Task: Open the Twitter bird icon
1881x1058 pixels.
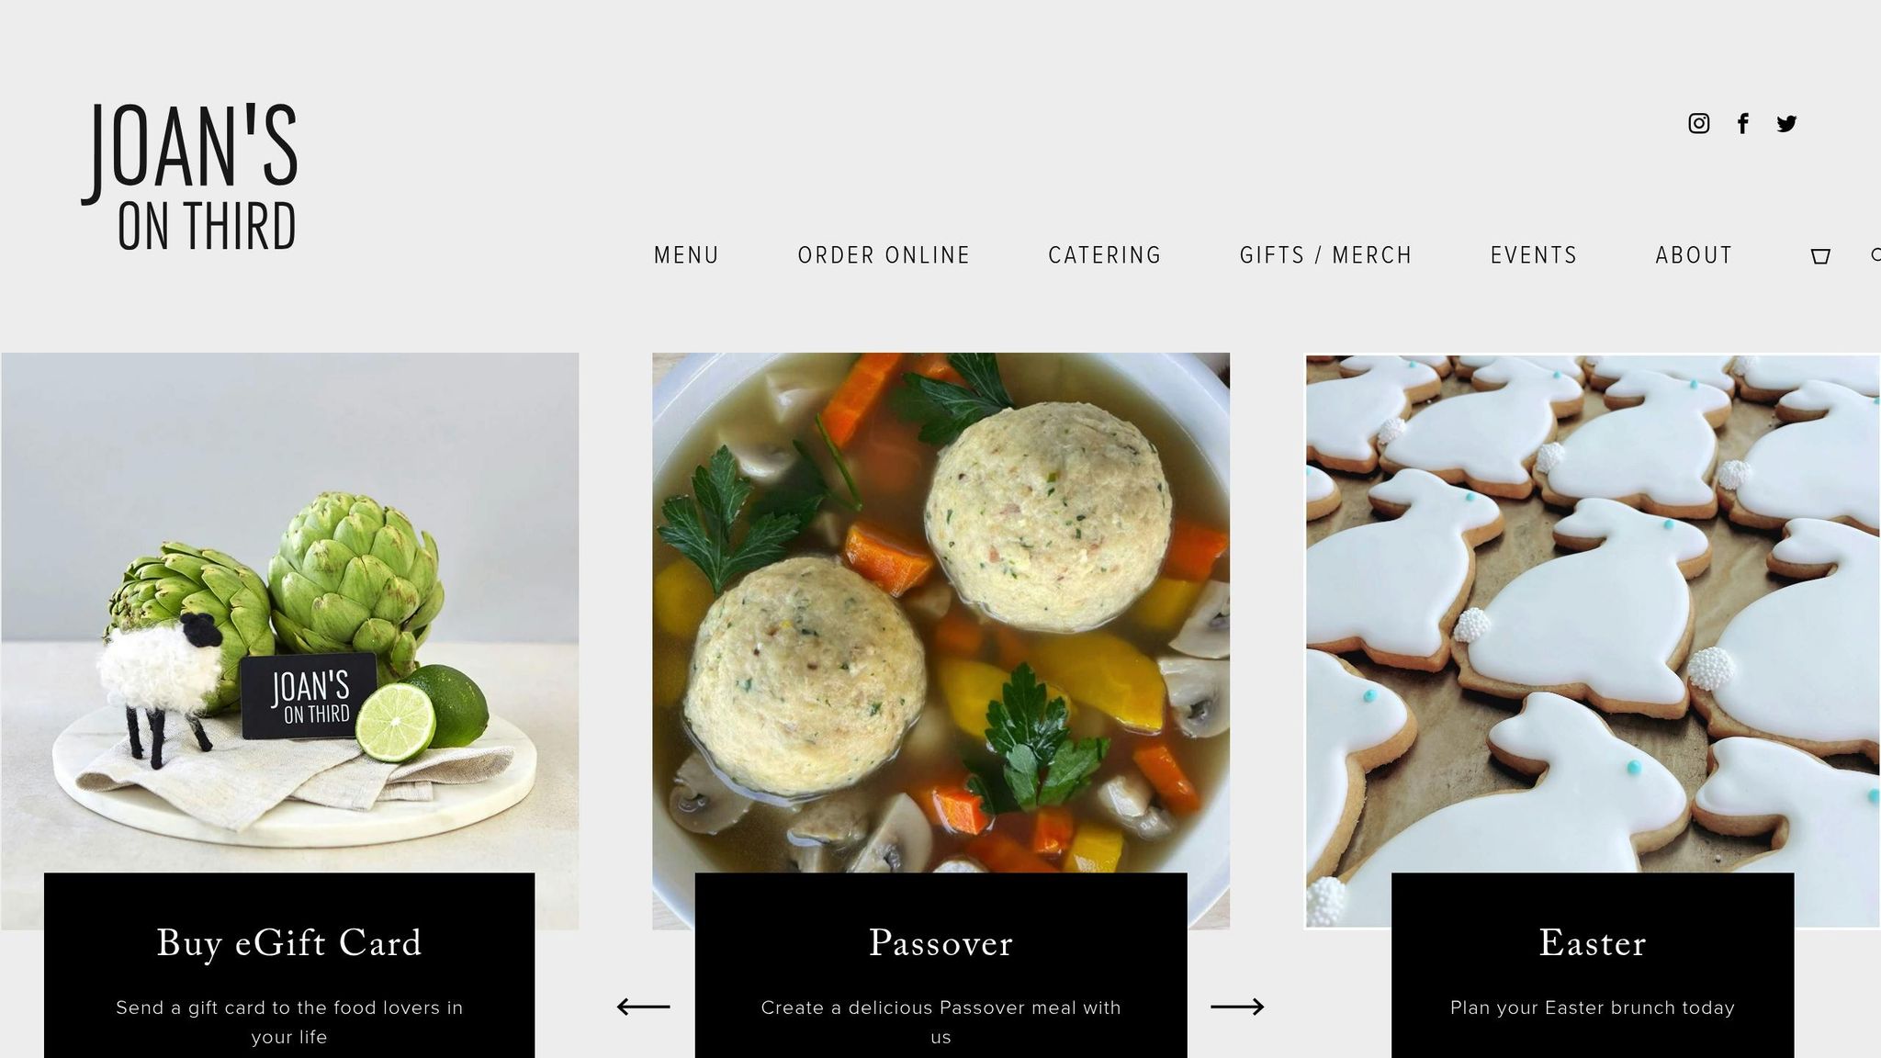Action: click(x=1786, y=123)
